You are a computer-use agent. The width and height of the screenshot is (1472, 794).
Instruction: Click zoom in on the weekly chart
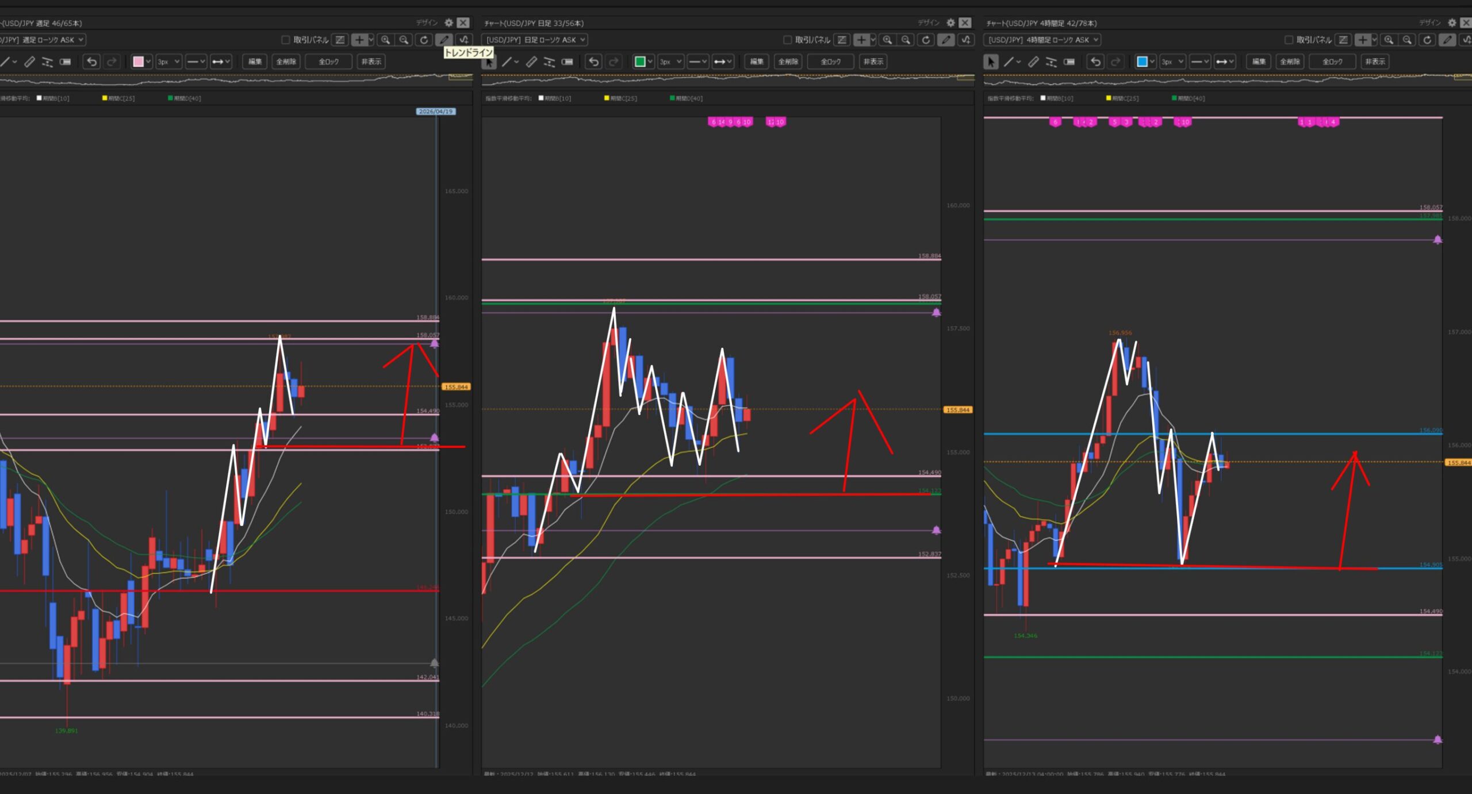pyautogui.click(x=385, y=40)
